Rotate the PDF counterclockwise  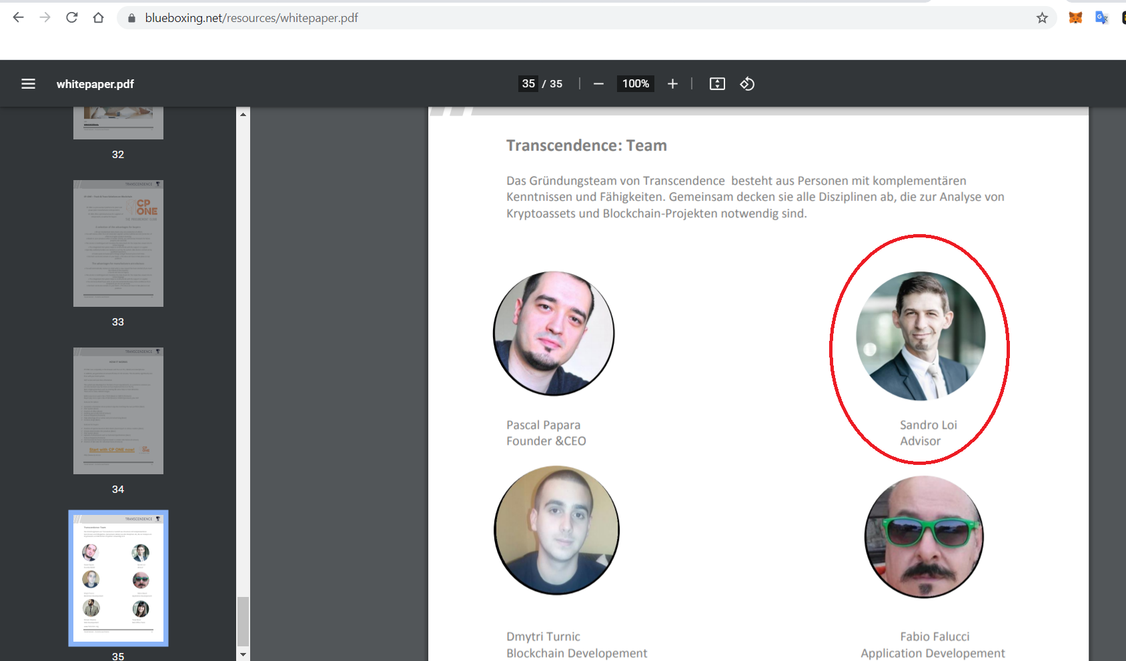click(747, 83)
